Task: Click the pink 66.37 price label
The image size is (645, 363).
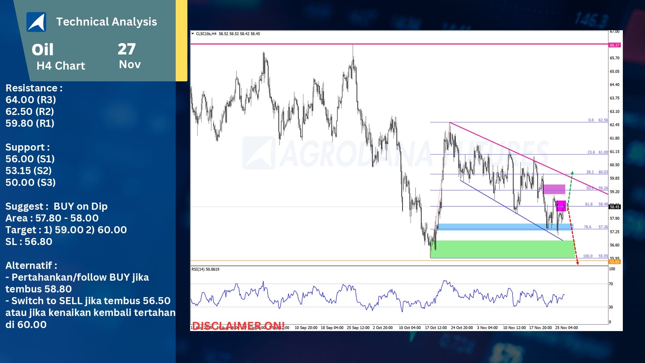Action: click(x=614, y=45)
